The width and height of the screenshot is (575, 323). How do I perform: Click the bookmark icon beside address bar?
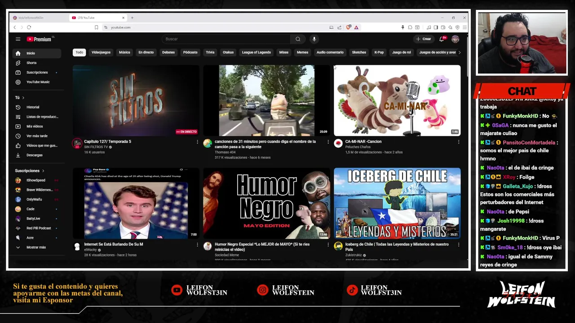click(x=96, y=27)
